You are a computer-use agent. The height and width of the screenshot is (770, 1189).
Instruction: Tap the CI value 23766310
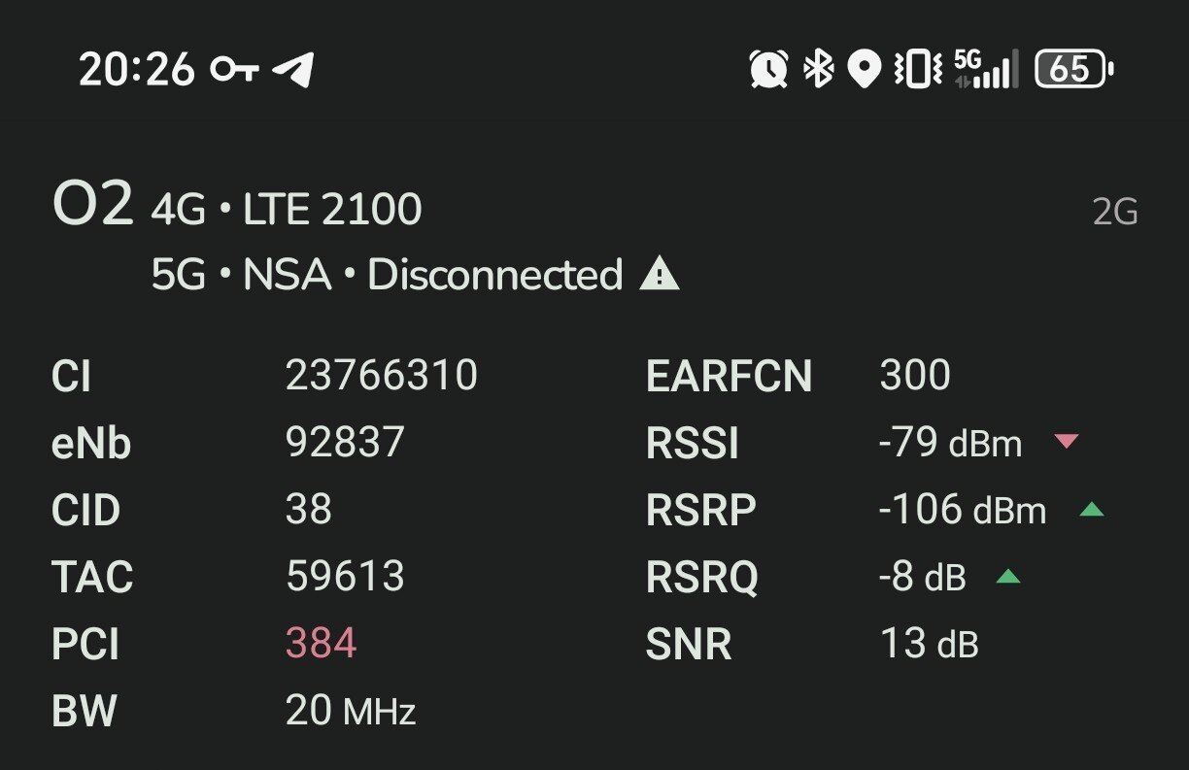click(x=381, y=375)
